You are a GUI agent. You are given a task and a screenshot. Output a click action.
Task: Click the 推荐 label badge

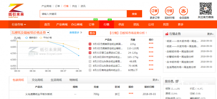[x=92, y=33]
